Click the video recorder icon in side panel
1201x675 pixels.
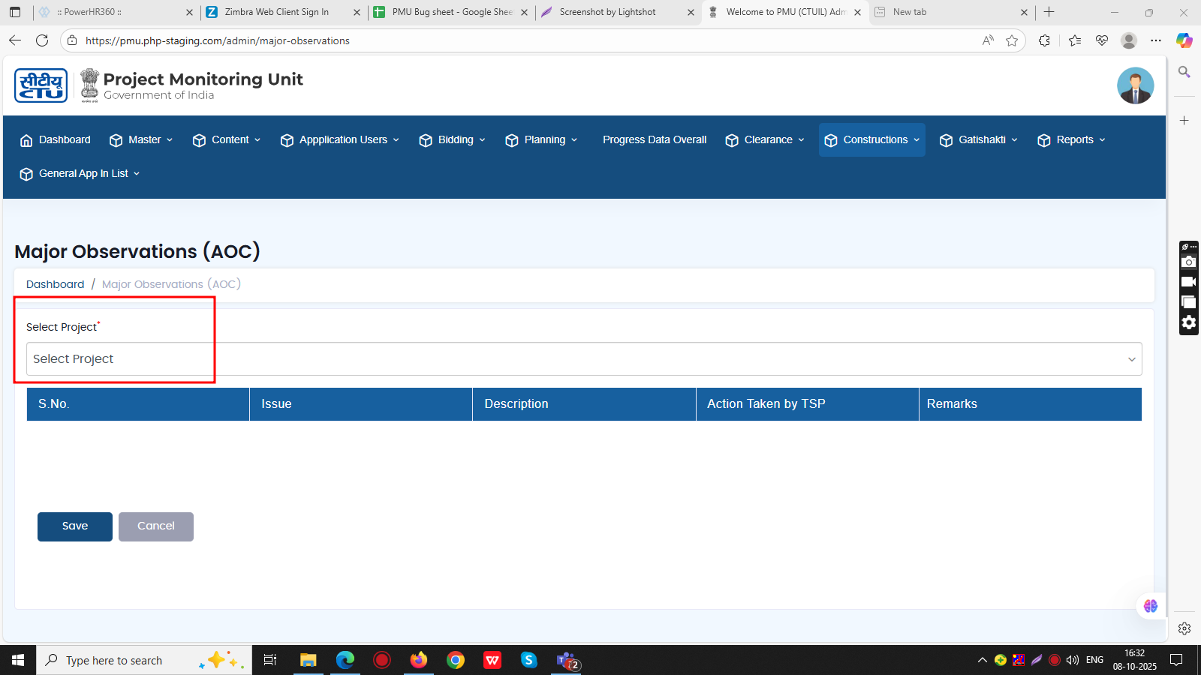1188,282
